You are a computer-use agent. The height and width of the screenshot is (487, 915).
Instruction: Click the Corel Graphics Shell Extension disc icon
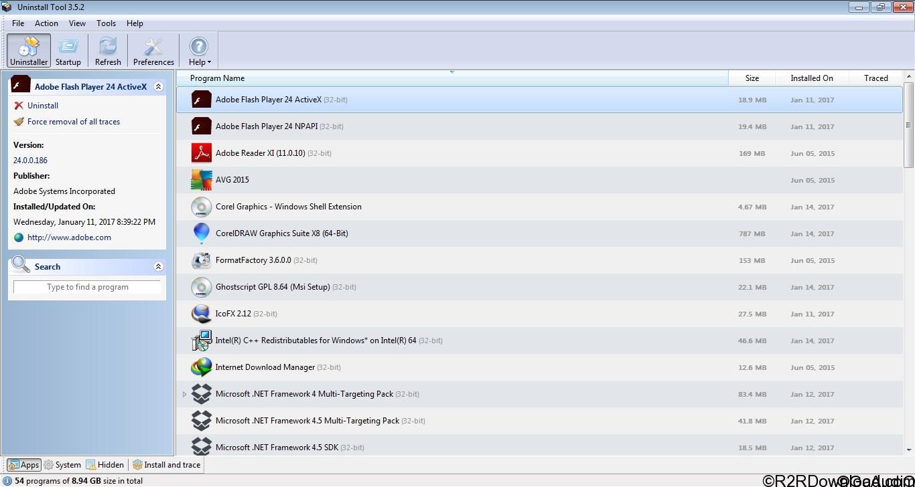(202, 207)
